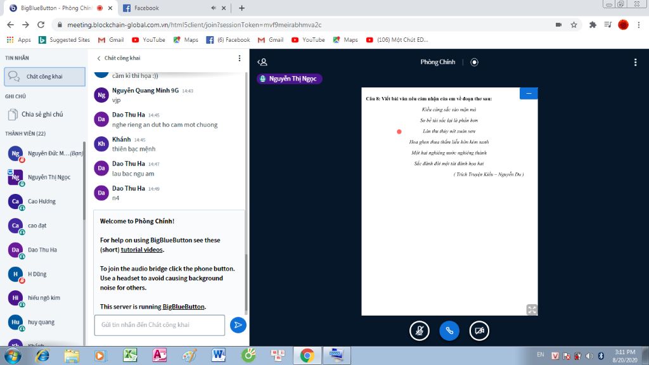Viewport: 649px width, 365px height.
Task: Open a new browser tab
Action: coord(241,8)
